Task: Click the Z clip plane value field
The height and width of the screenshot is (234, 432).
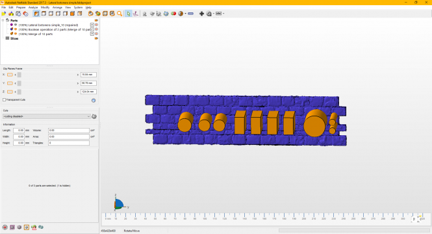Action: coord(88,92)
